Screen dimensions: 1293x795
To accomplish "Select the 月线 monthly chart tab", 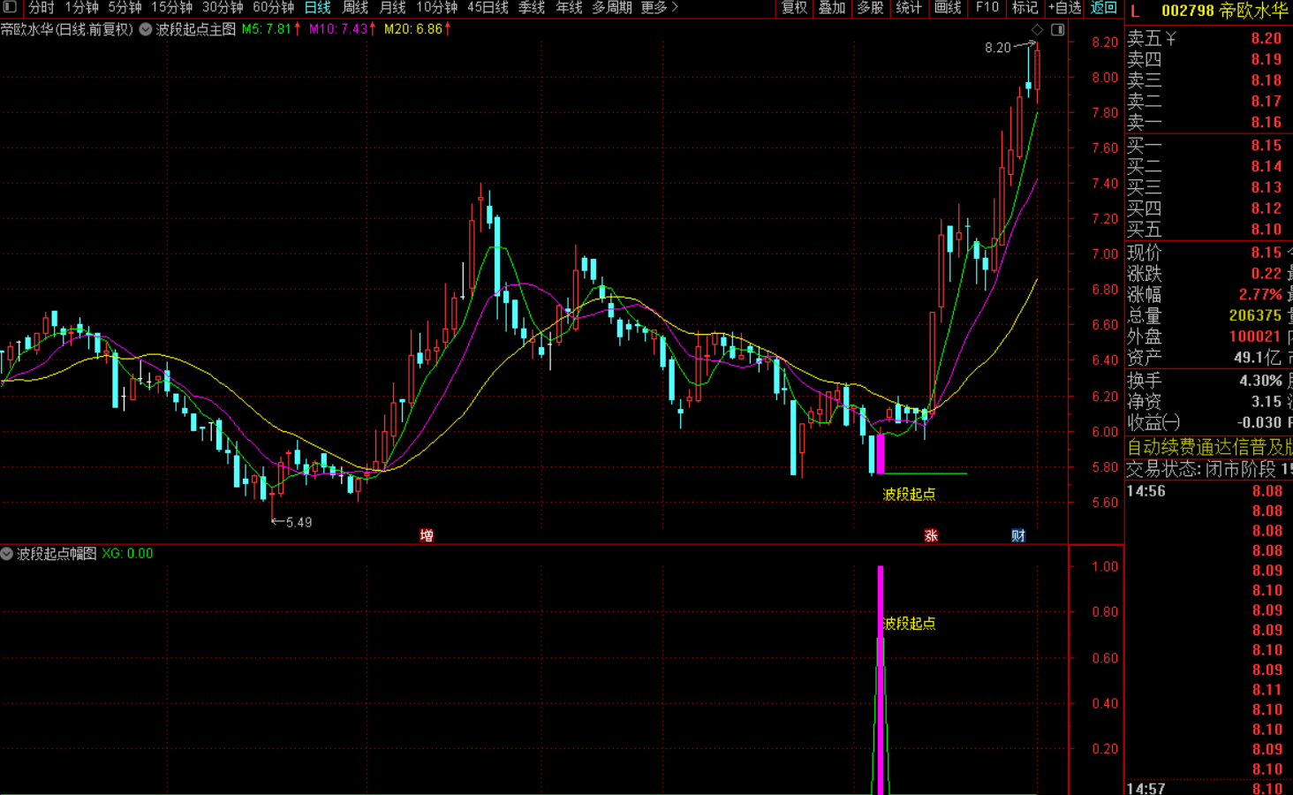I will (x=392, y=8).
